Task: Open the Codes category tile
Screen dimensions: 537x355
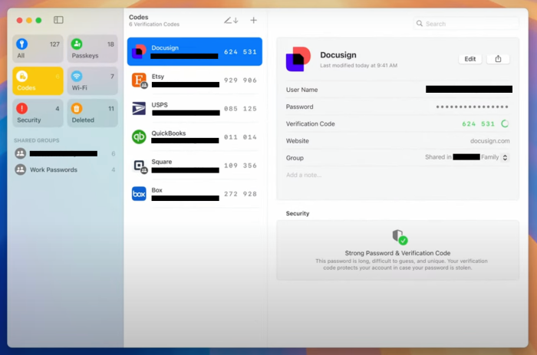Action: [x=38, y=81]
